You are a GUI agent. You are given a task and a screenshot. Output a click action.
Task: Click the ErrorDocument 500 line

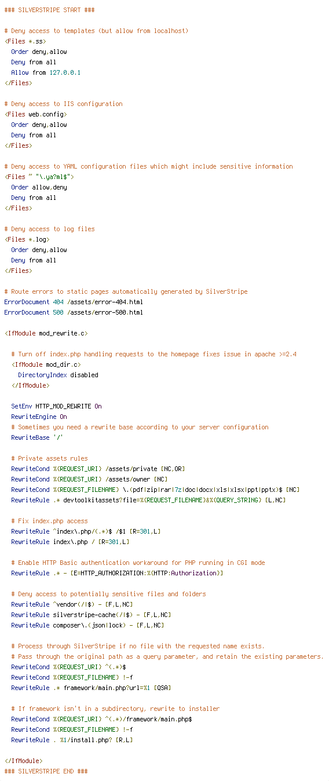(x=74, y=312)
